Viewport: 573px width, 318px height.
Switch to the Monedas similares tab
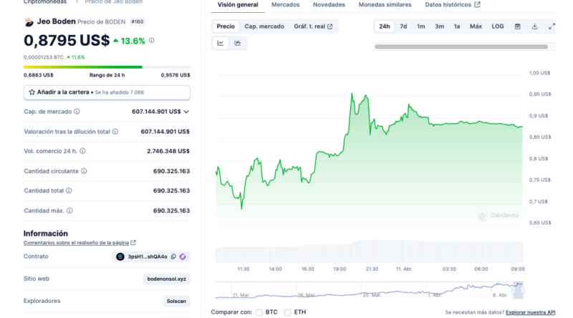(x=385, y=5)
